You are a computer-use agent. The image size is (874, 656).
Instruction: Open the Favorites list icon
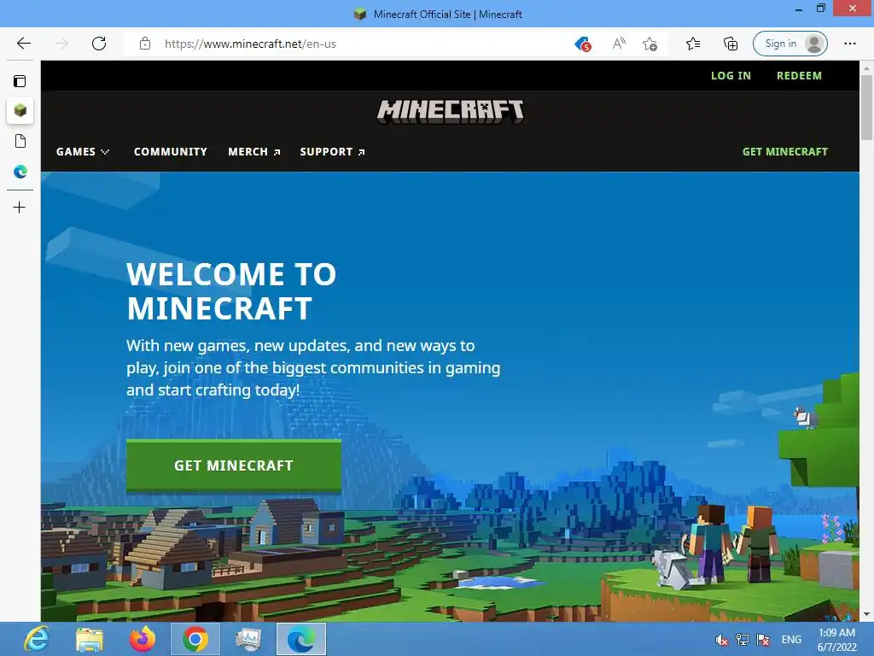(x=693, y=44)
